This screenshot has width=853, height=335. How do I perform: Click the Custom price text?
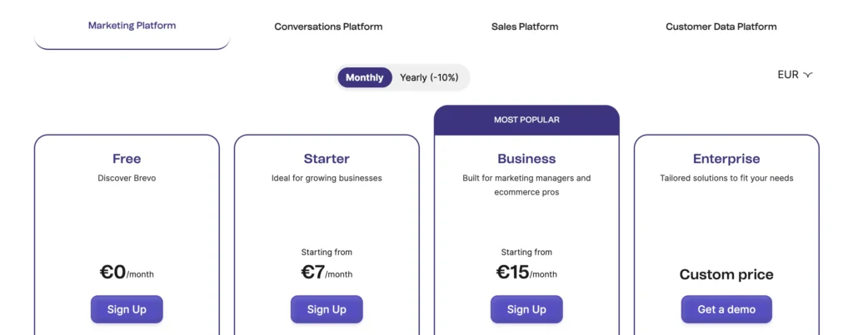click(x=726, y=274)
